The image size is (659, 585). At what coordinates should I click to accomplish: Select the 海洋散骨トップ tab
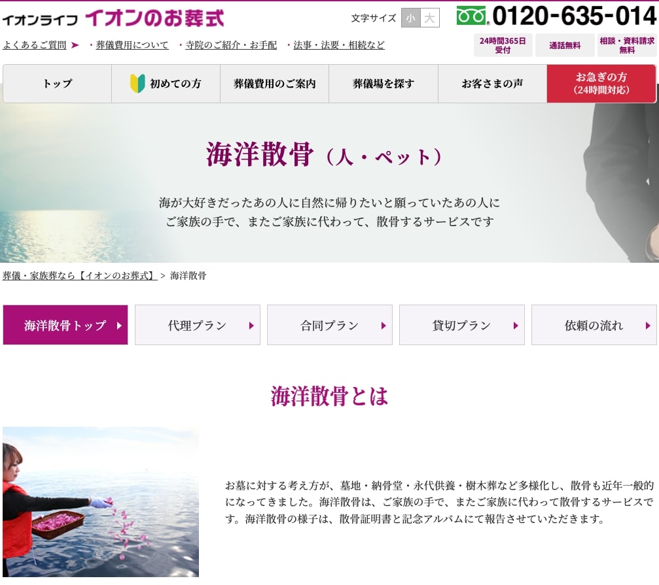click(65, 326)
